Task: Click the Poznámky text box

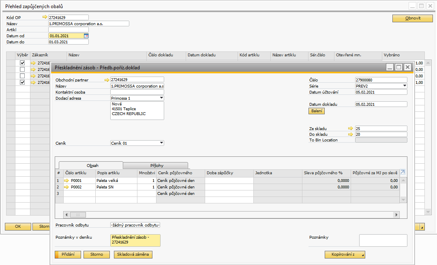Action: click(383, 240)
